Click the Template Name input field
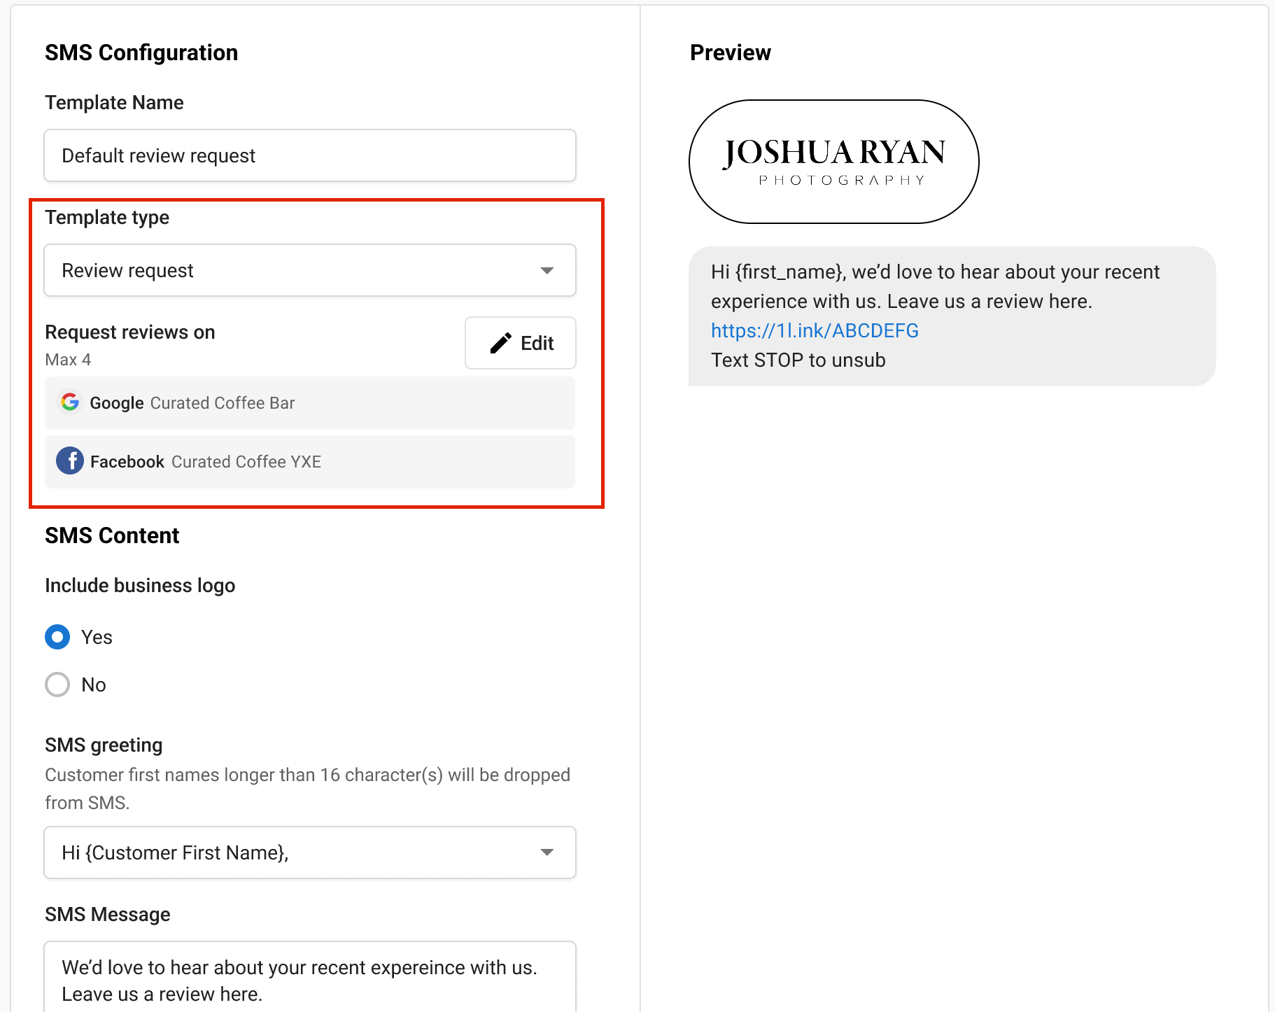The width and height of the screenshot is (1275, 1012). (309, 155)
